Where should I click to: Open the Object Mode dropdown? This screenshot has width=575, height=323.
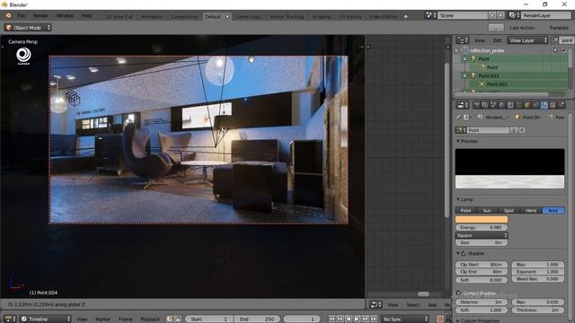(x=28, y=28)
